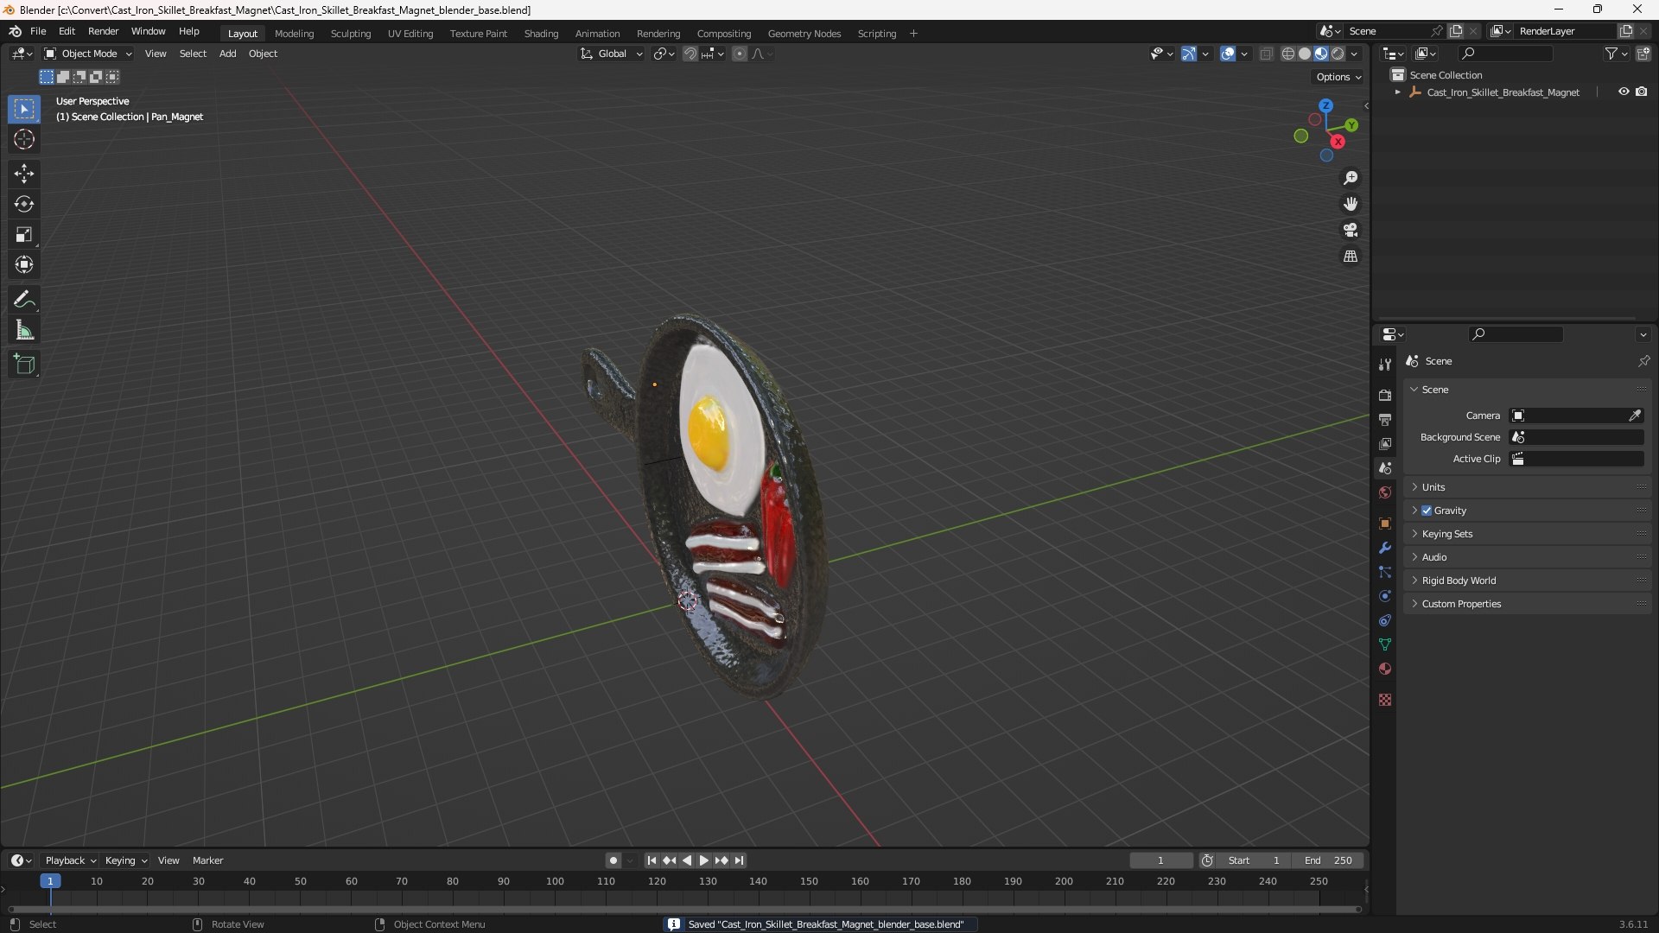Select the Add Cube tool
1659x933 pixels.
pyautogui.click(x=24, y=365)
